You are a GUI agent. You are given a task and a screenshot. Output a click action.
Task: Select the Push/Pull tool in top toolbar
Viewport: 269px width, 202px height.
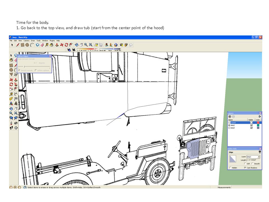pos(57,45)
